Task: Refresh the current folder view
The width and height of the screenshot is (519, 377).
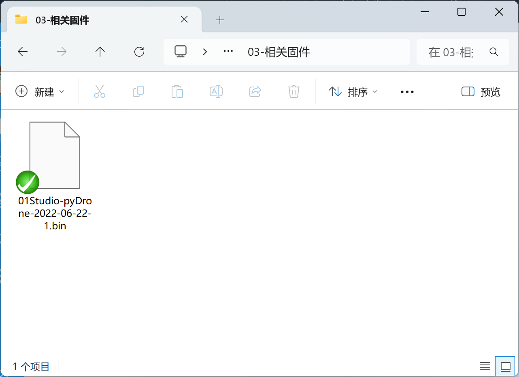Action: [139, 51]
